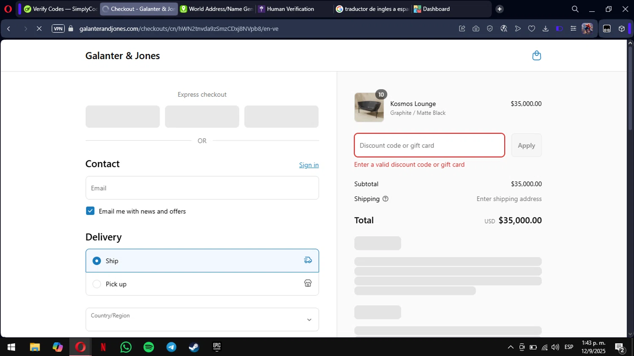Open the sidebar panel icon with two dots
Image resolution: width=634 pixels, height=356 pixels.
607,29
